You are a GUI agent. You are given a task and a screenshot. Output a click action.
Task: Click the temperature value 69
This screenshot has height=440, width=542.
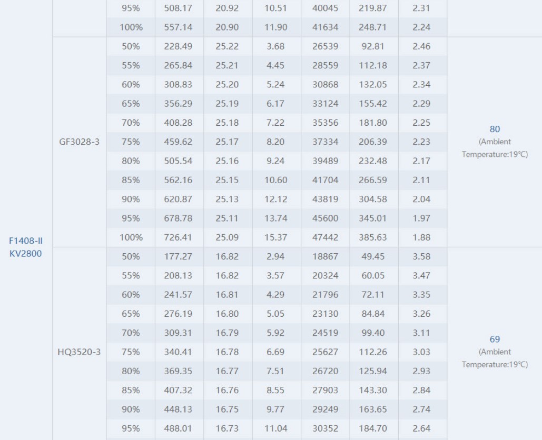[x=495, y=339]
